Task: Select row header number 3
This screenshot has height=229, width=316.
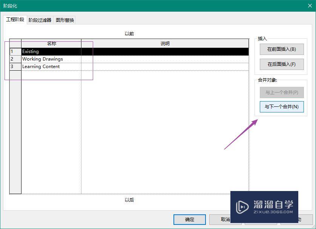Action: click(x=15, y=67)
